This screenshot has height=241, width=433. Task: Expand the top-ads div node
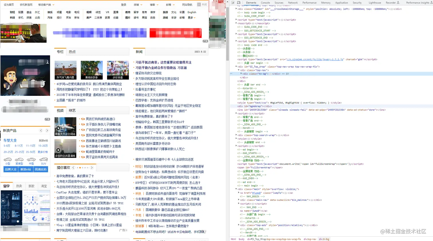coord(239,225)
